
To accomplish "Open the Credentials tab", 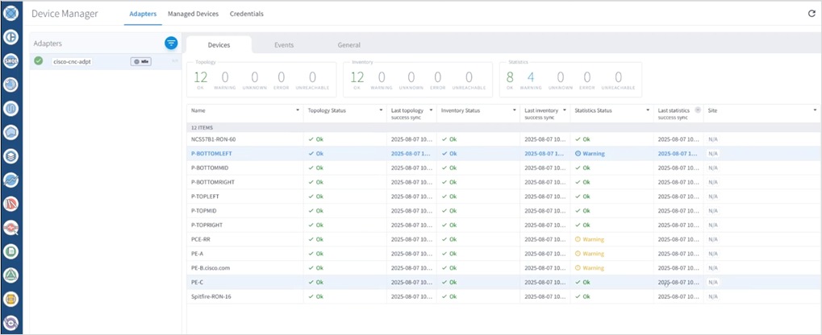I will click(246, 14).
